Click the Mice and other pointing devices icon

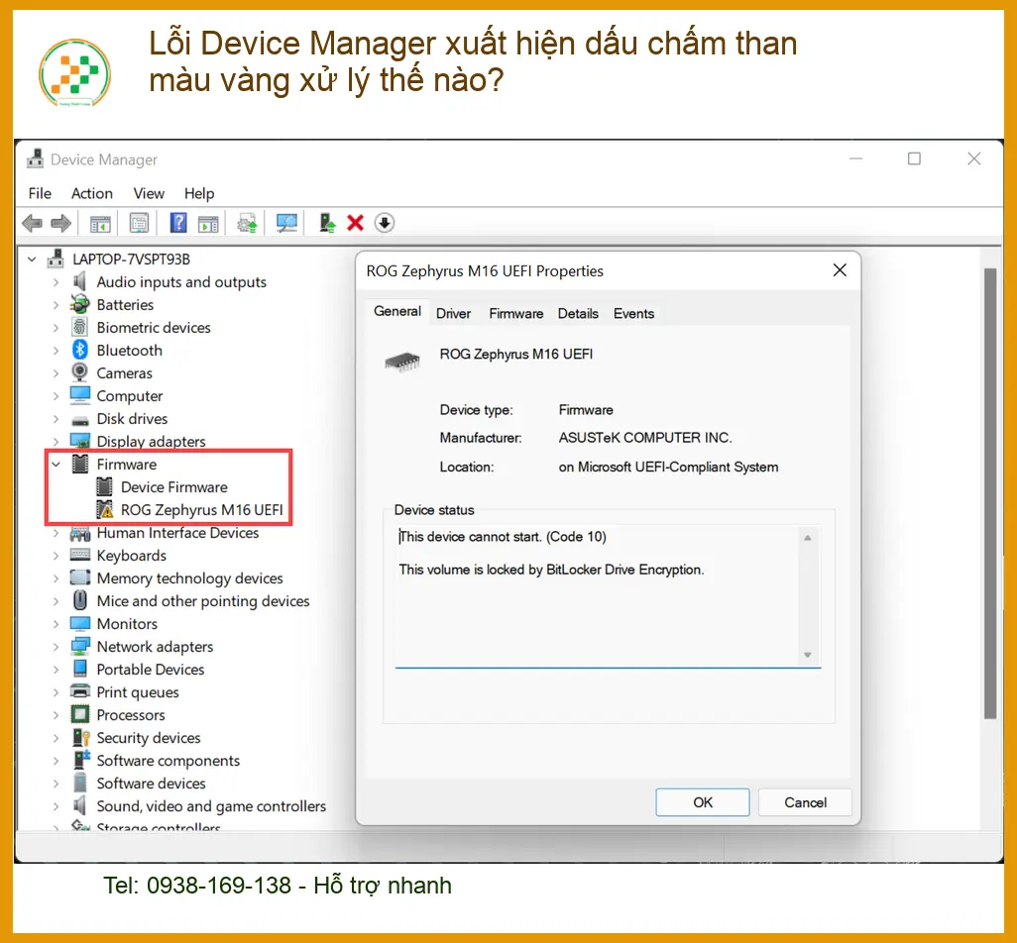[x=79, y=601]
